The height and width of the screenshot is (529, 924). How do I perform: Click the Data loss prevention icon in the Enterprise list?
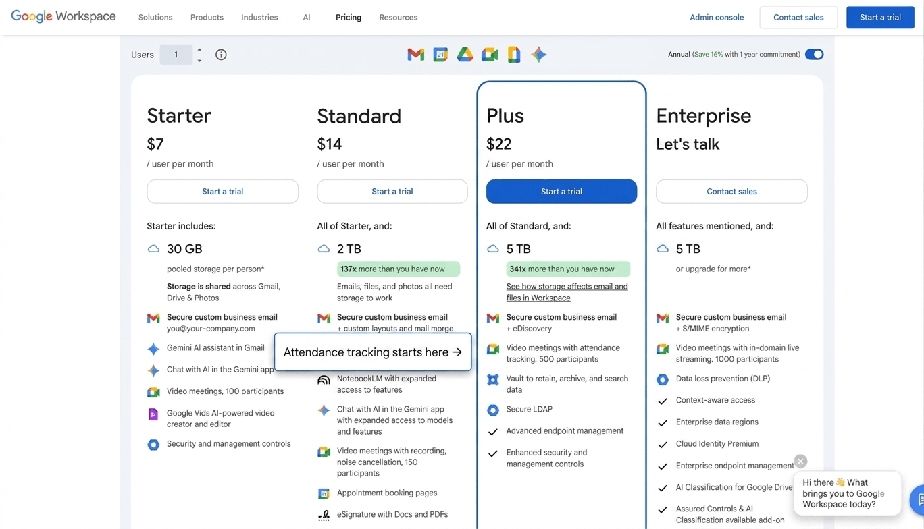(x=663, y=380)
